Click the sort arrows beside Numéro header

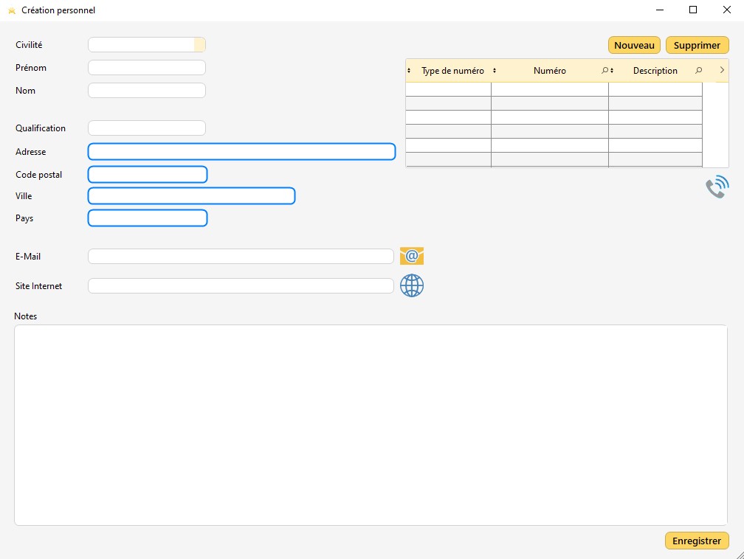[x=495, y=71]
